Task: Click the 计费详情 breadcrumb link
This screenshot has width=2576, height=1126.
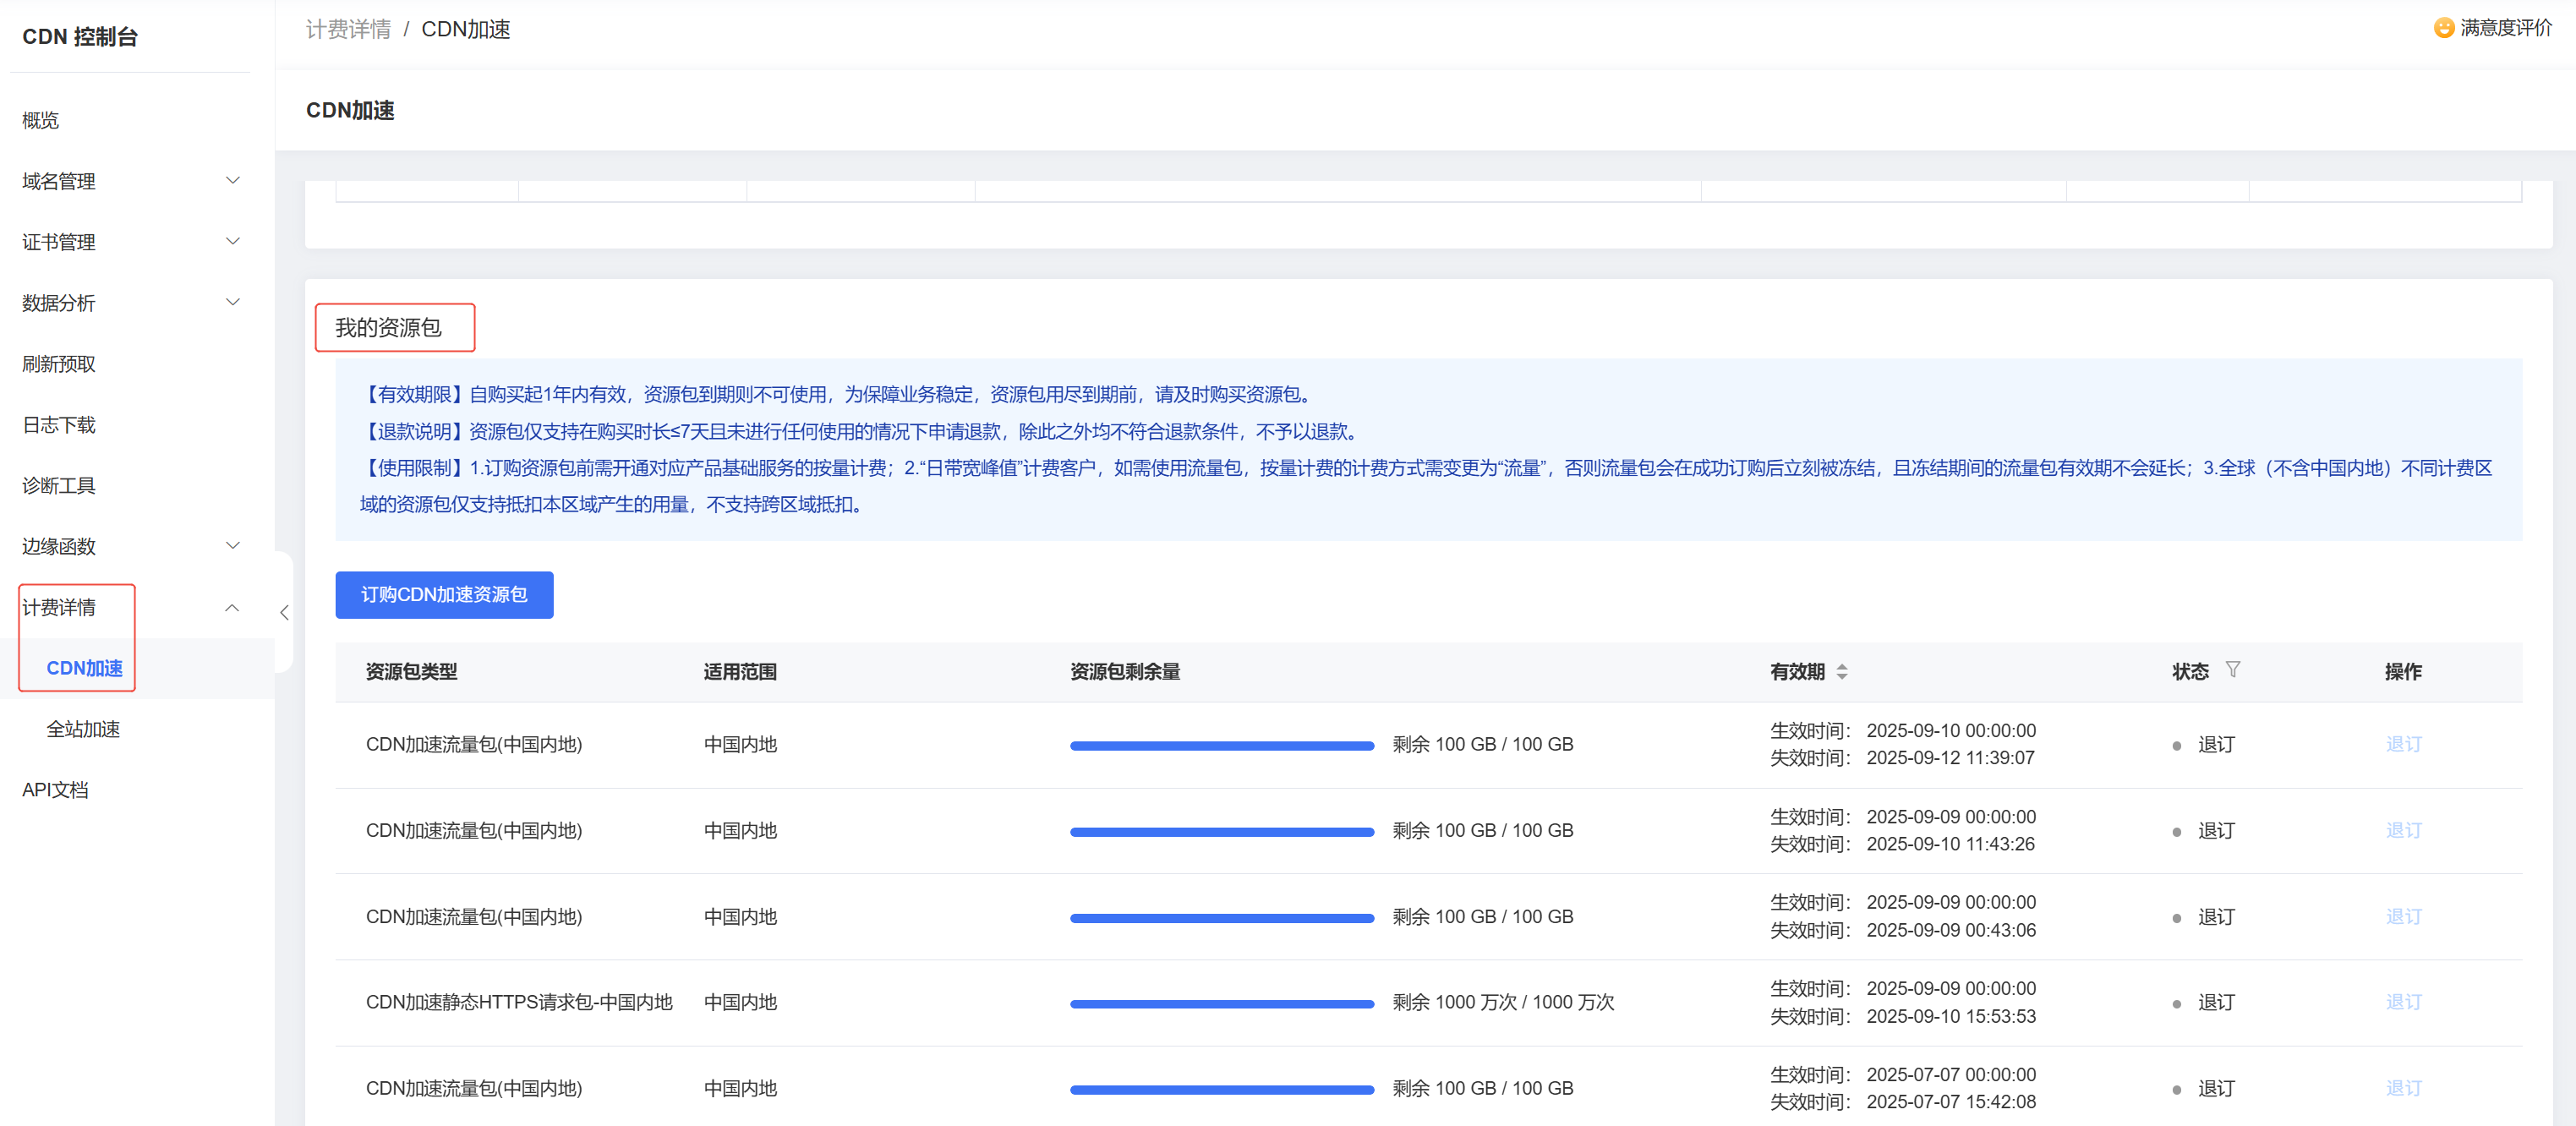Action: point(348,29)
